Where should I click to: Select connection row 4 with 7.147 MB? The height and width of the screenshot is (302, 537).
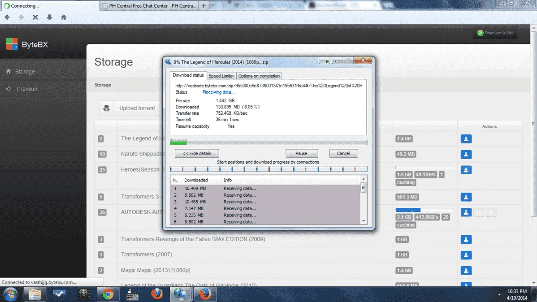tap(265, 208)
